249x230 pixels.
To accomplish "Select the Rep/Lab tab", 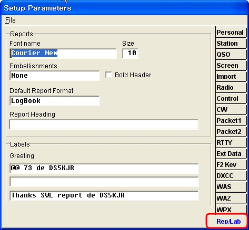I will point(228,221).
